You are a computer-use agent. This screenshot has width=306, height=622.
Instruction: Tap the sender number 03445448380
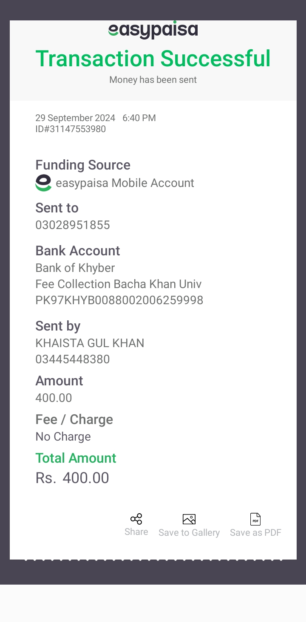pos(73,359)
